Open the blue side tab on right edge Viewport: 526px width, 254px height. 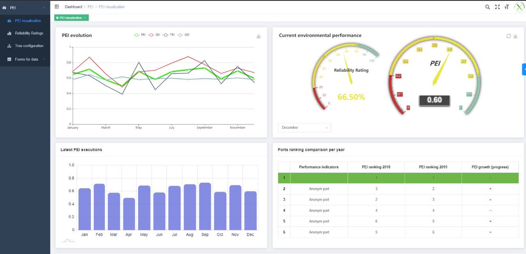[524, 69]
